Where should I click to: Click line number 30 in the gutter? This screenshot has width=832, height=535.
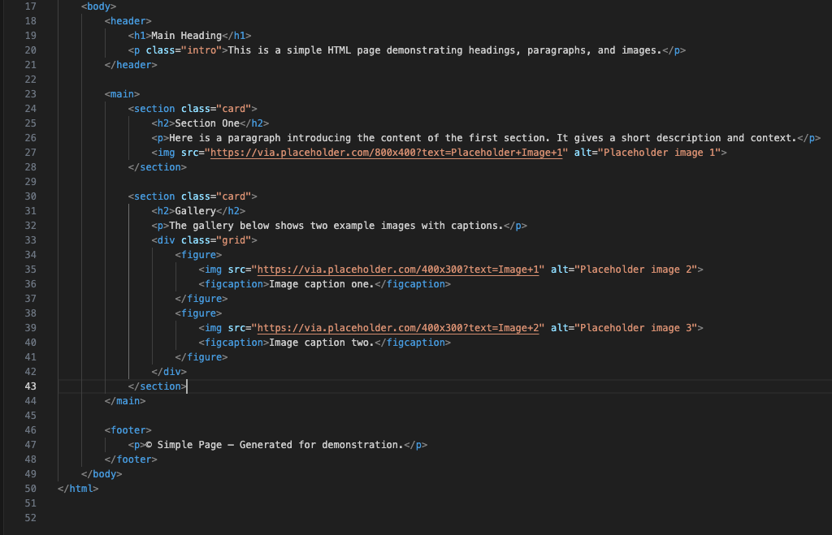click(x=30, y=196)
